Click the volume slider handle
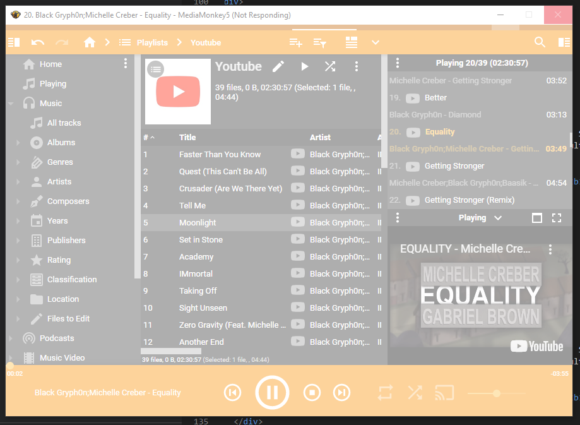Image resolution: width=580 pixels, height=425 pixels. pyautogui.click(x=497, y=393)
